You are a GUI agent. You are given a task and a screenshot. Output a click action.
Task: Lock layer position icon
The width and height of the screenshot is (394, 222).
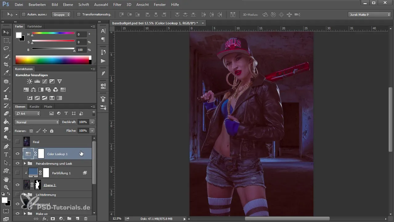tap(45, 131)
